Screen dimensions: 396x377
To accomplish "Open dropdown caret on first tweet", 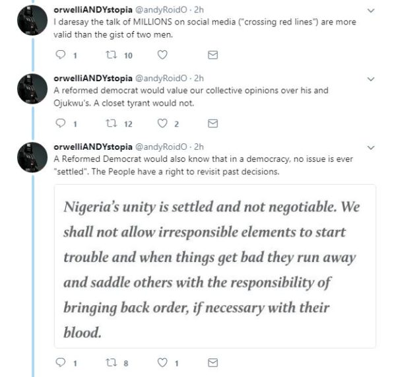I will pos(371,11).
